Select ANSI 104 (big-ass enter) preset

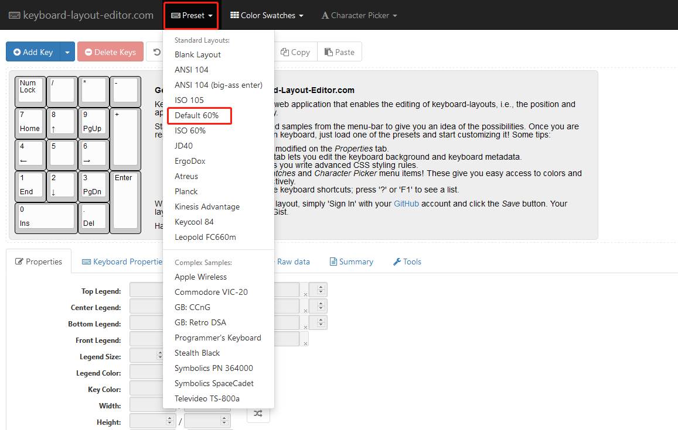click(x=219, y=85)
